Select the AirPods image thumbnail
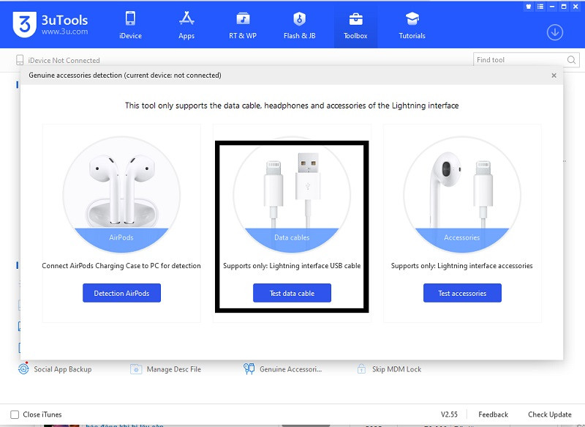585x427 pixels. [x=121, y=192]
